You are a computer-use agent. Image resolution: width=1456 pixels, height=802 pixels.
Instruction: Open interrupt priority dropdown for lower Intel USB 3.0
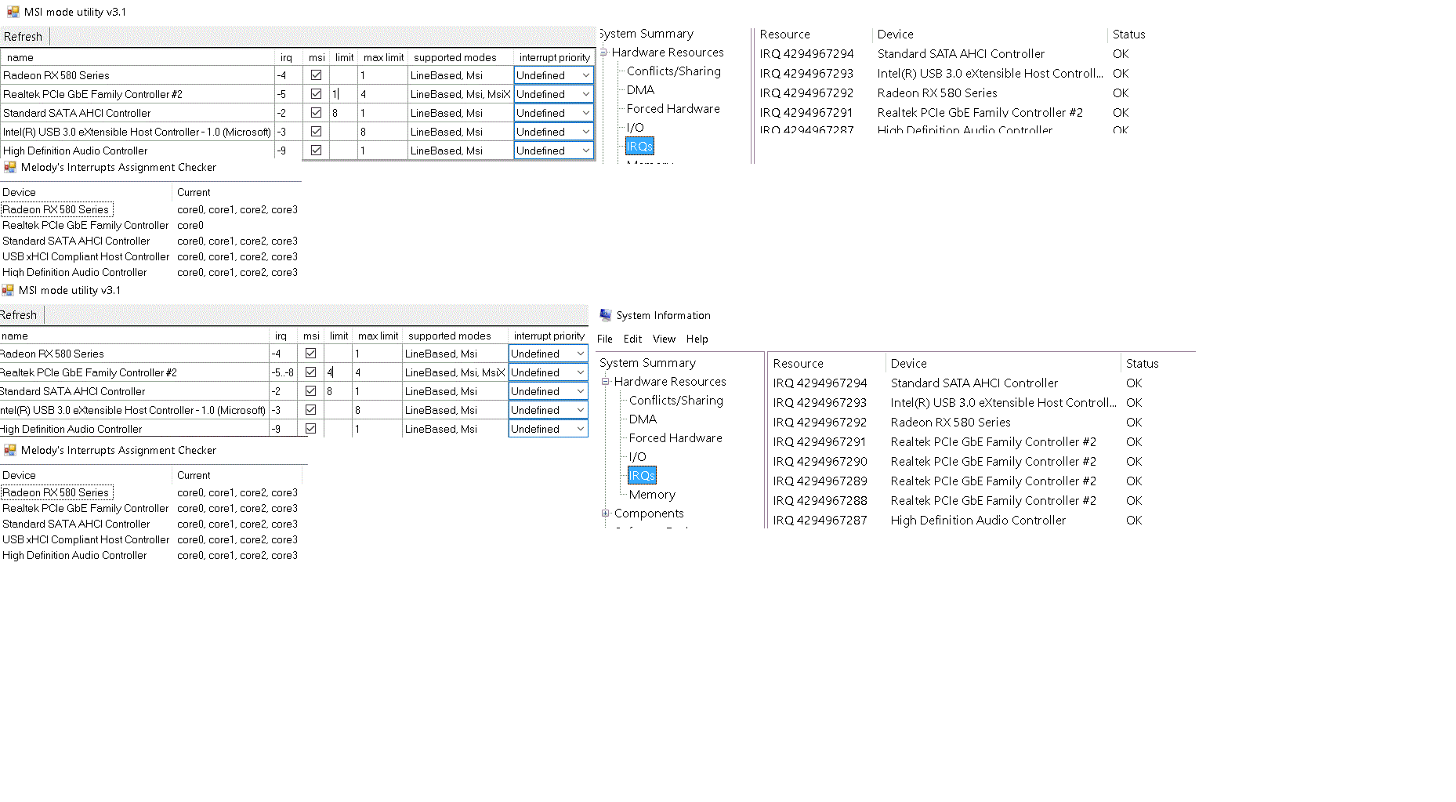click(580, 410)
